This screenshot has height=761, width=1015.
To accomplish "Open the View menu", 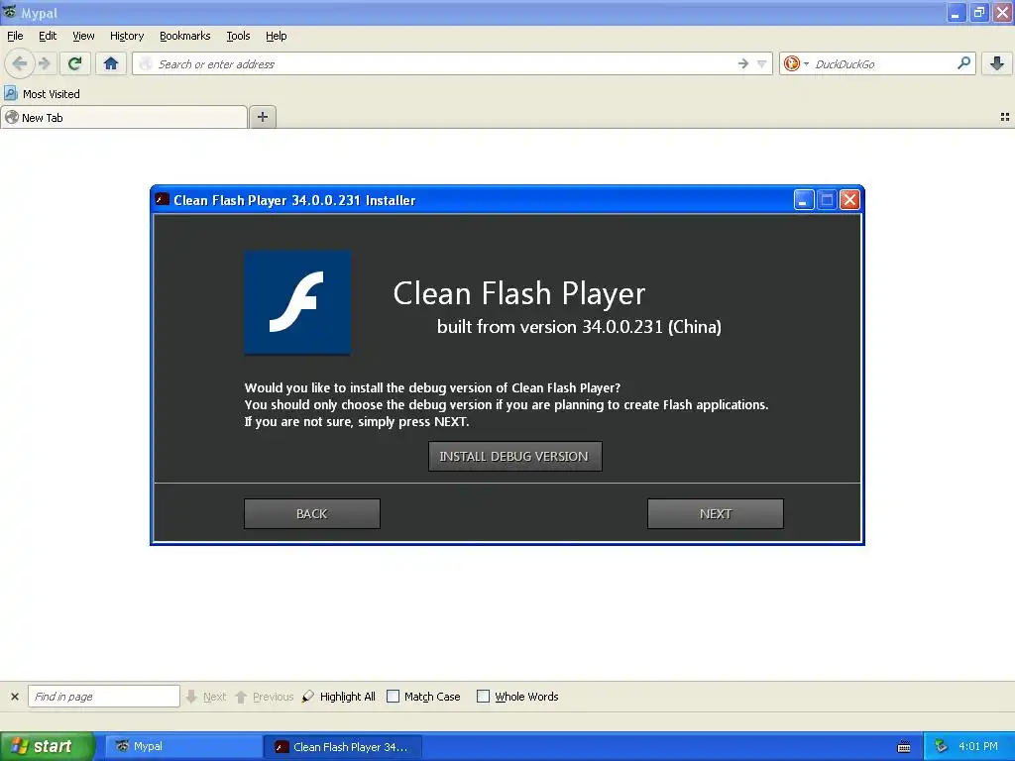I will point(83,36).
